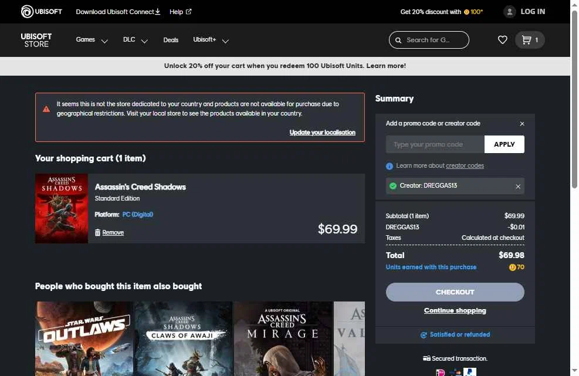This screenshot has width=579, height=376.
Task: Click the Satisfied or refunded refresh icon
Action: [x=424, y=335]
